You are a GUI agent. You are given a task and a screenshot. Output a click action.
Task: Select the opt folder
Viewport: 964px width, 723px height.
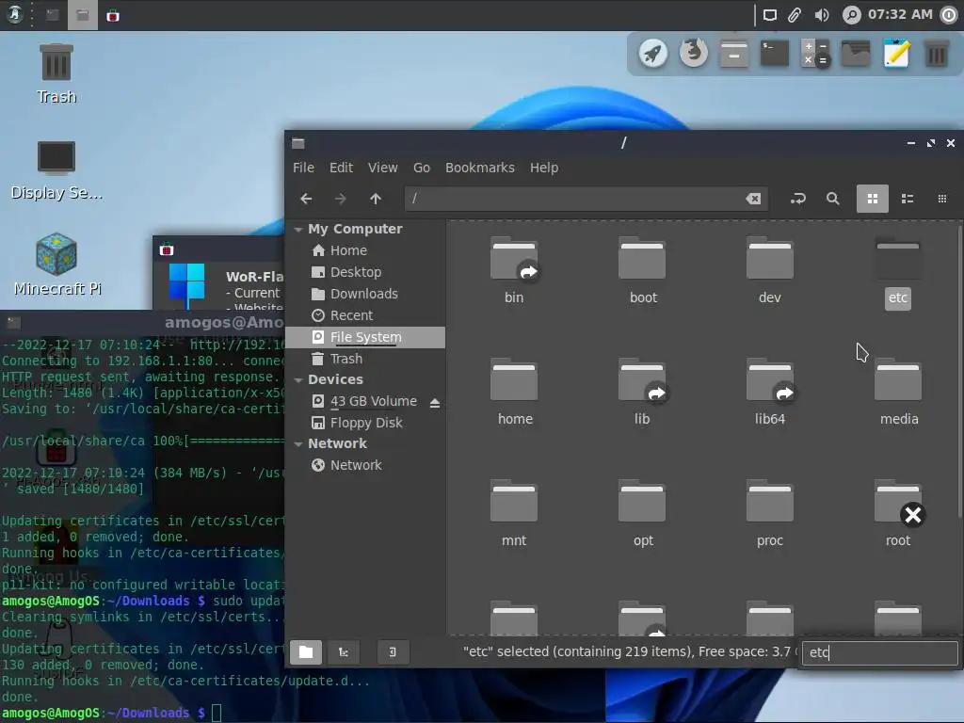tap(642, 514)
